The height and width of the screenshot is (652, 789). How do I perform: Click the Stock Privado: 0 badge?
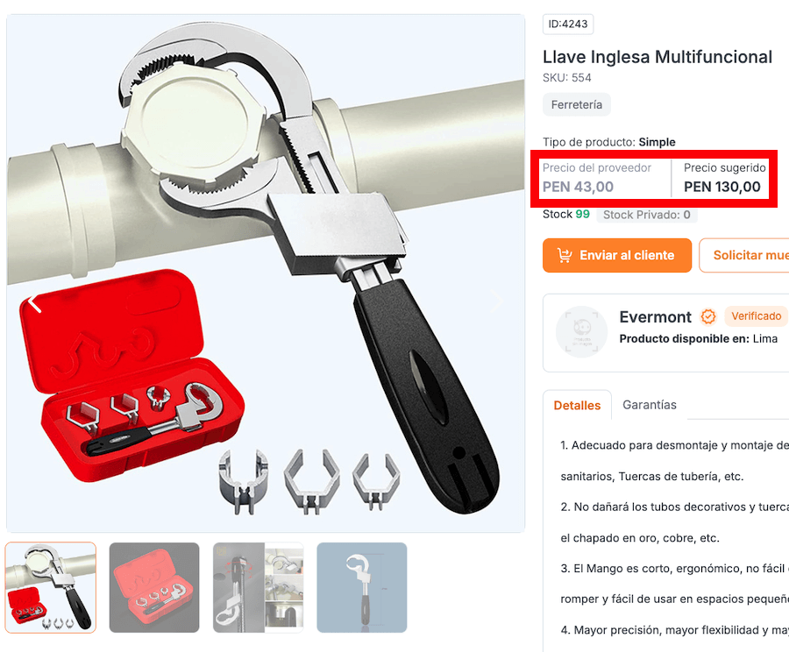coord(647,215)
